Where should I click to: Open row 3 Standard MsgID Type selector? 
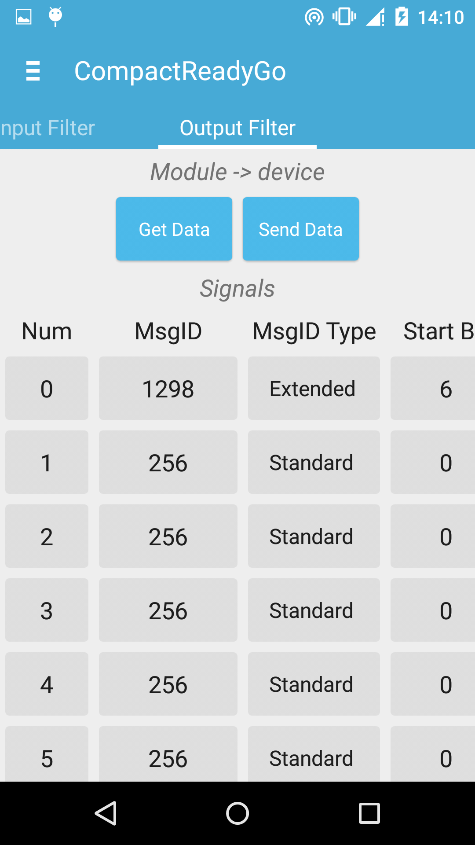[314, 610]
